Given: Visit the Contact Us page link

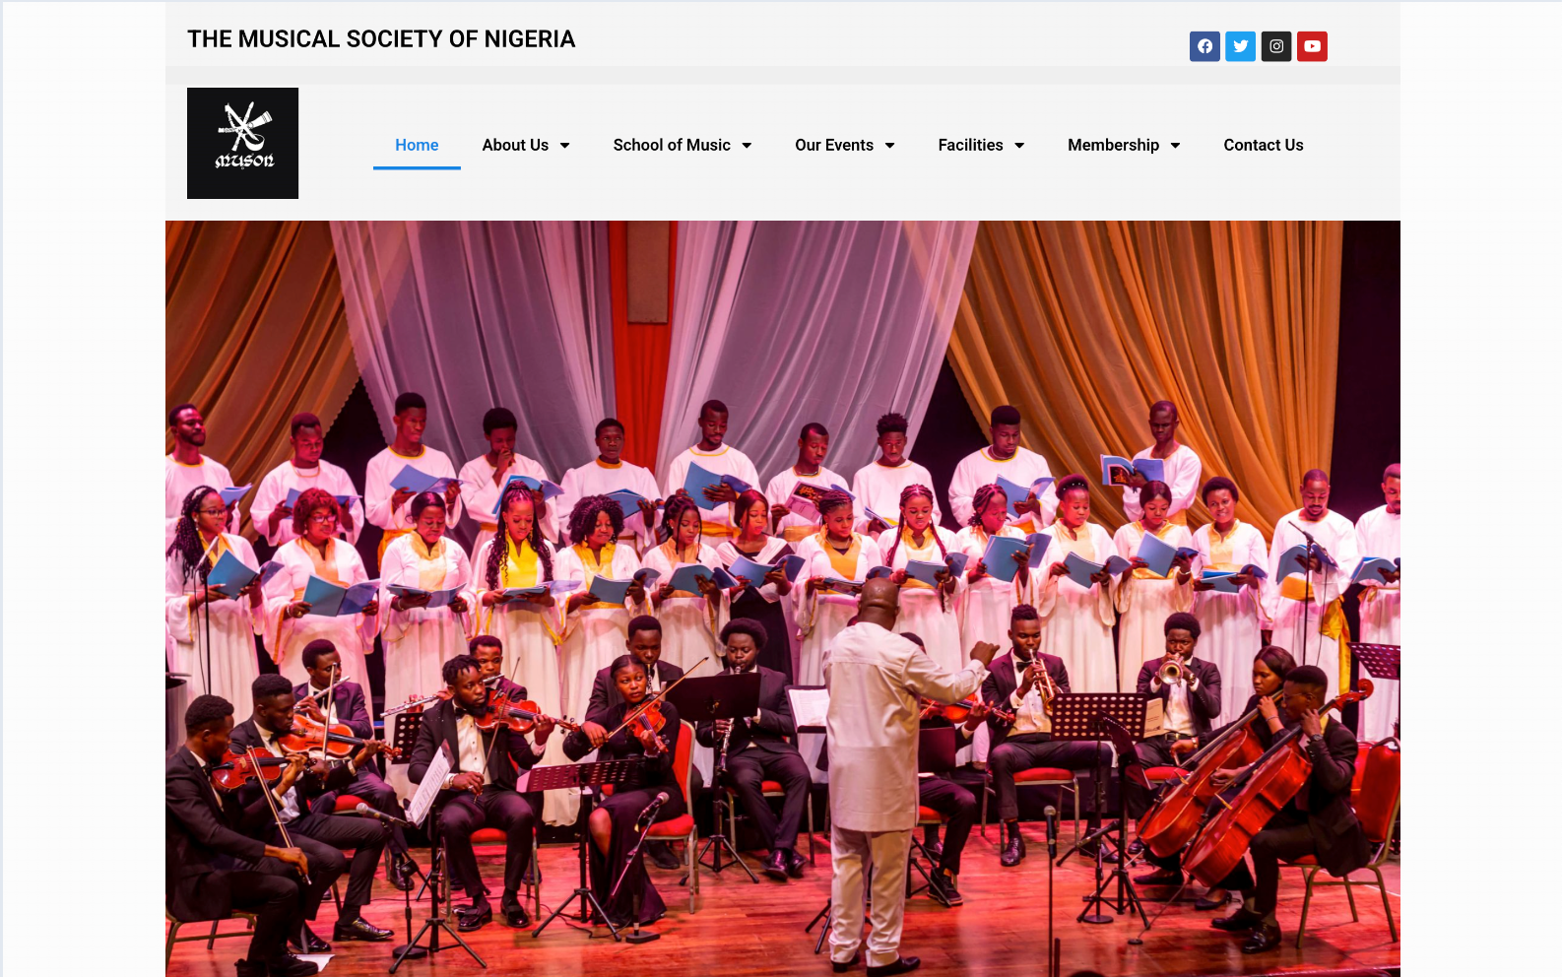Looking at the screenshot, I should tap(1264, 145).
